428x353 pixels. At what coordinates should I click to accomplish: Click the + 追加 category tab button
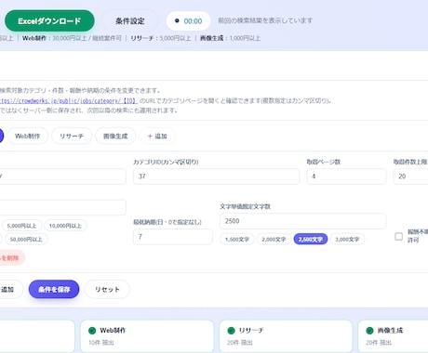click(x=157, y=136)
